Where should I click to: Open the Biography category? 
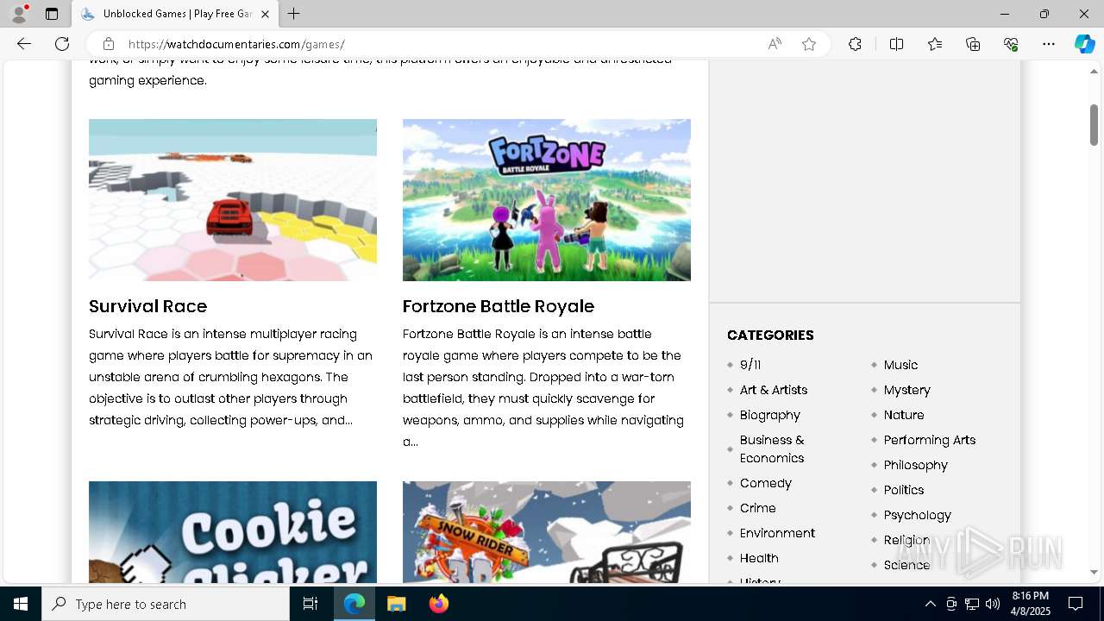(x=770, y=415)
